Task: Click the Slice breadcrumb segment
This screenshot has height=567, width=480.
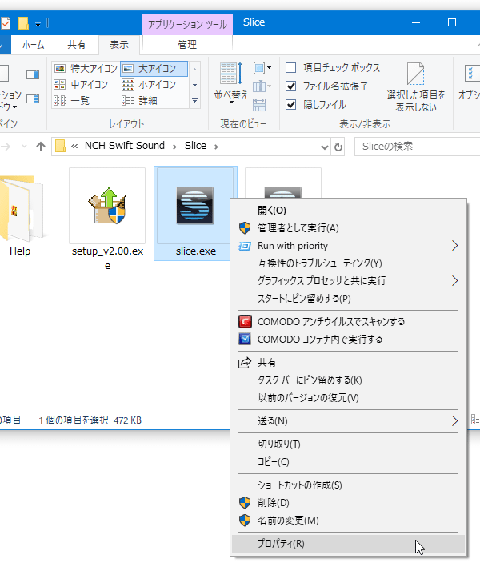Action: [195, 146]
